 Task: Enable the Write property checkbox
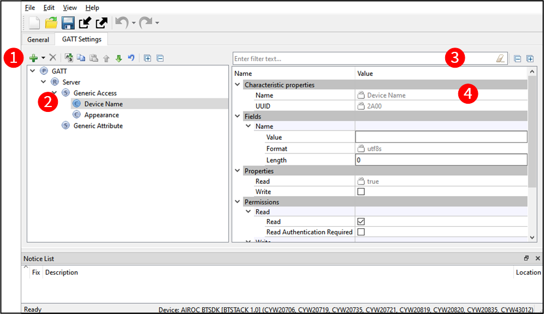click(361, 192)
